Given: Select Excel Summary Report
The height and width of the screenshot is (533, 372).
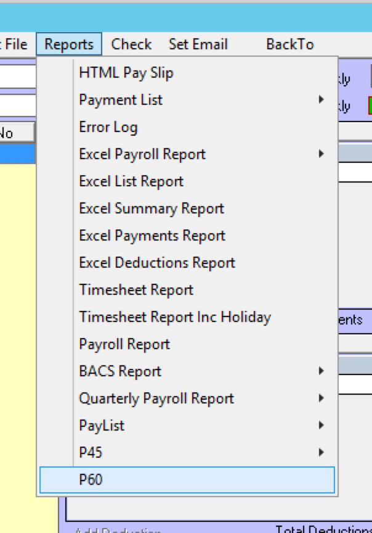Looking at the screenshot, I should [x=152, y=209].
